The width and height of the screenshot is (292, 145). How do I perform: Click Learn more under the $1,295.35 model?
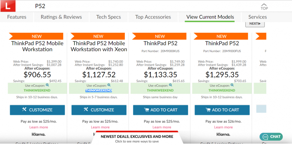tap(223, 127)
